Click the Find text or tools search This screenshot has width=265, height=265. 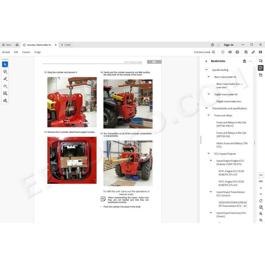pyautogui.click(x=204, y=52)
